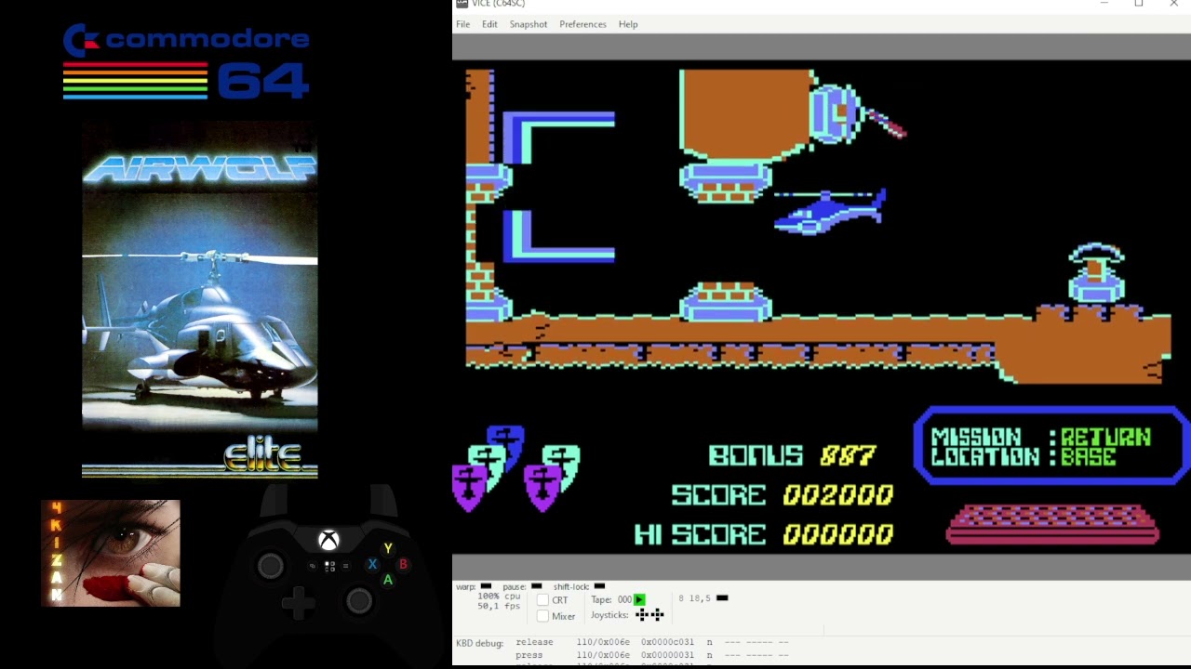Click the 100% cpu readout
Viewport: 1191px width, 669px height.
click(499, 597)
